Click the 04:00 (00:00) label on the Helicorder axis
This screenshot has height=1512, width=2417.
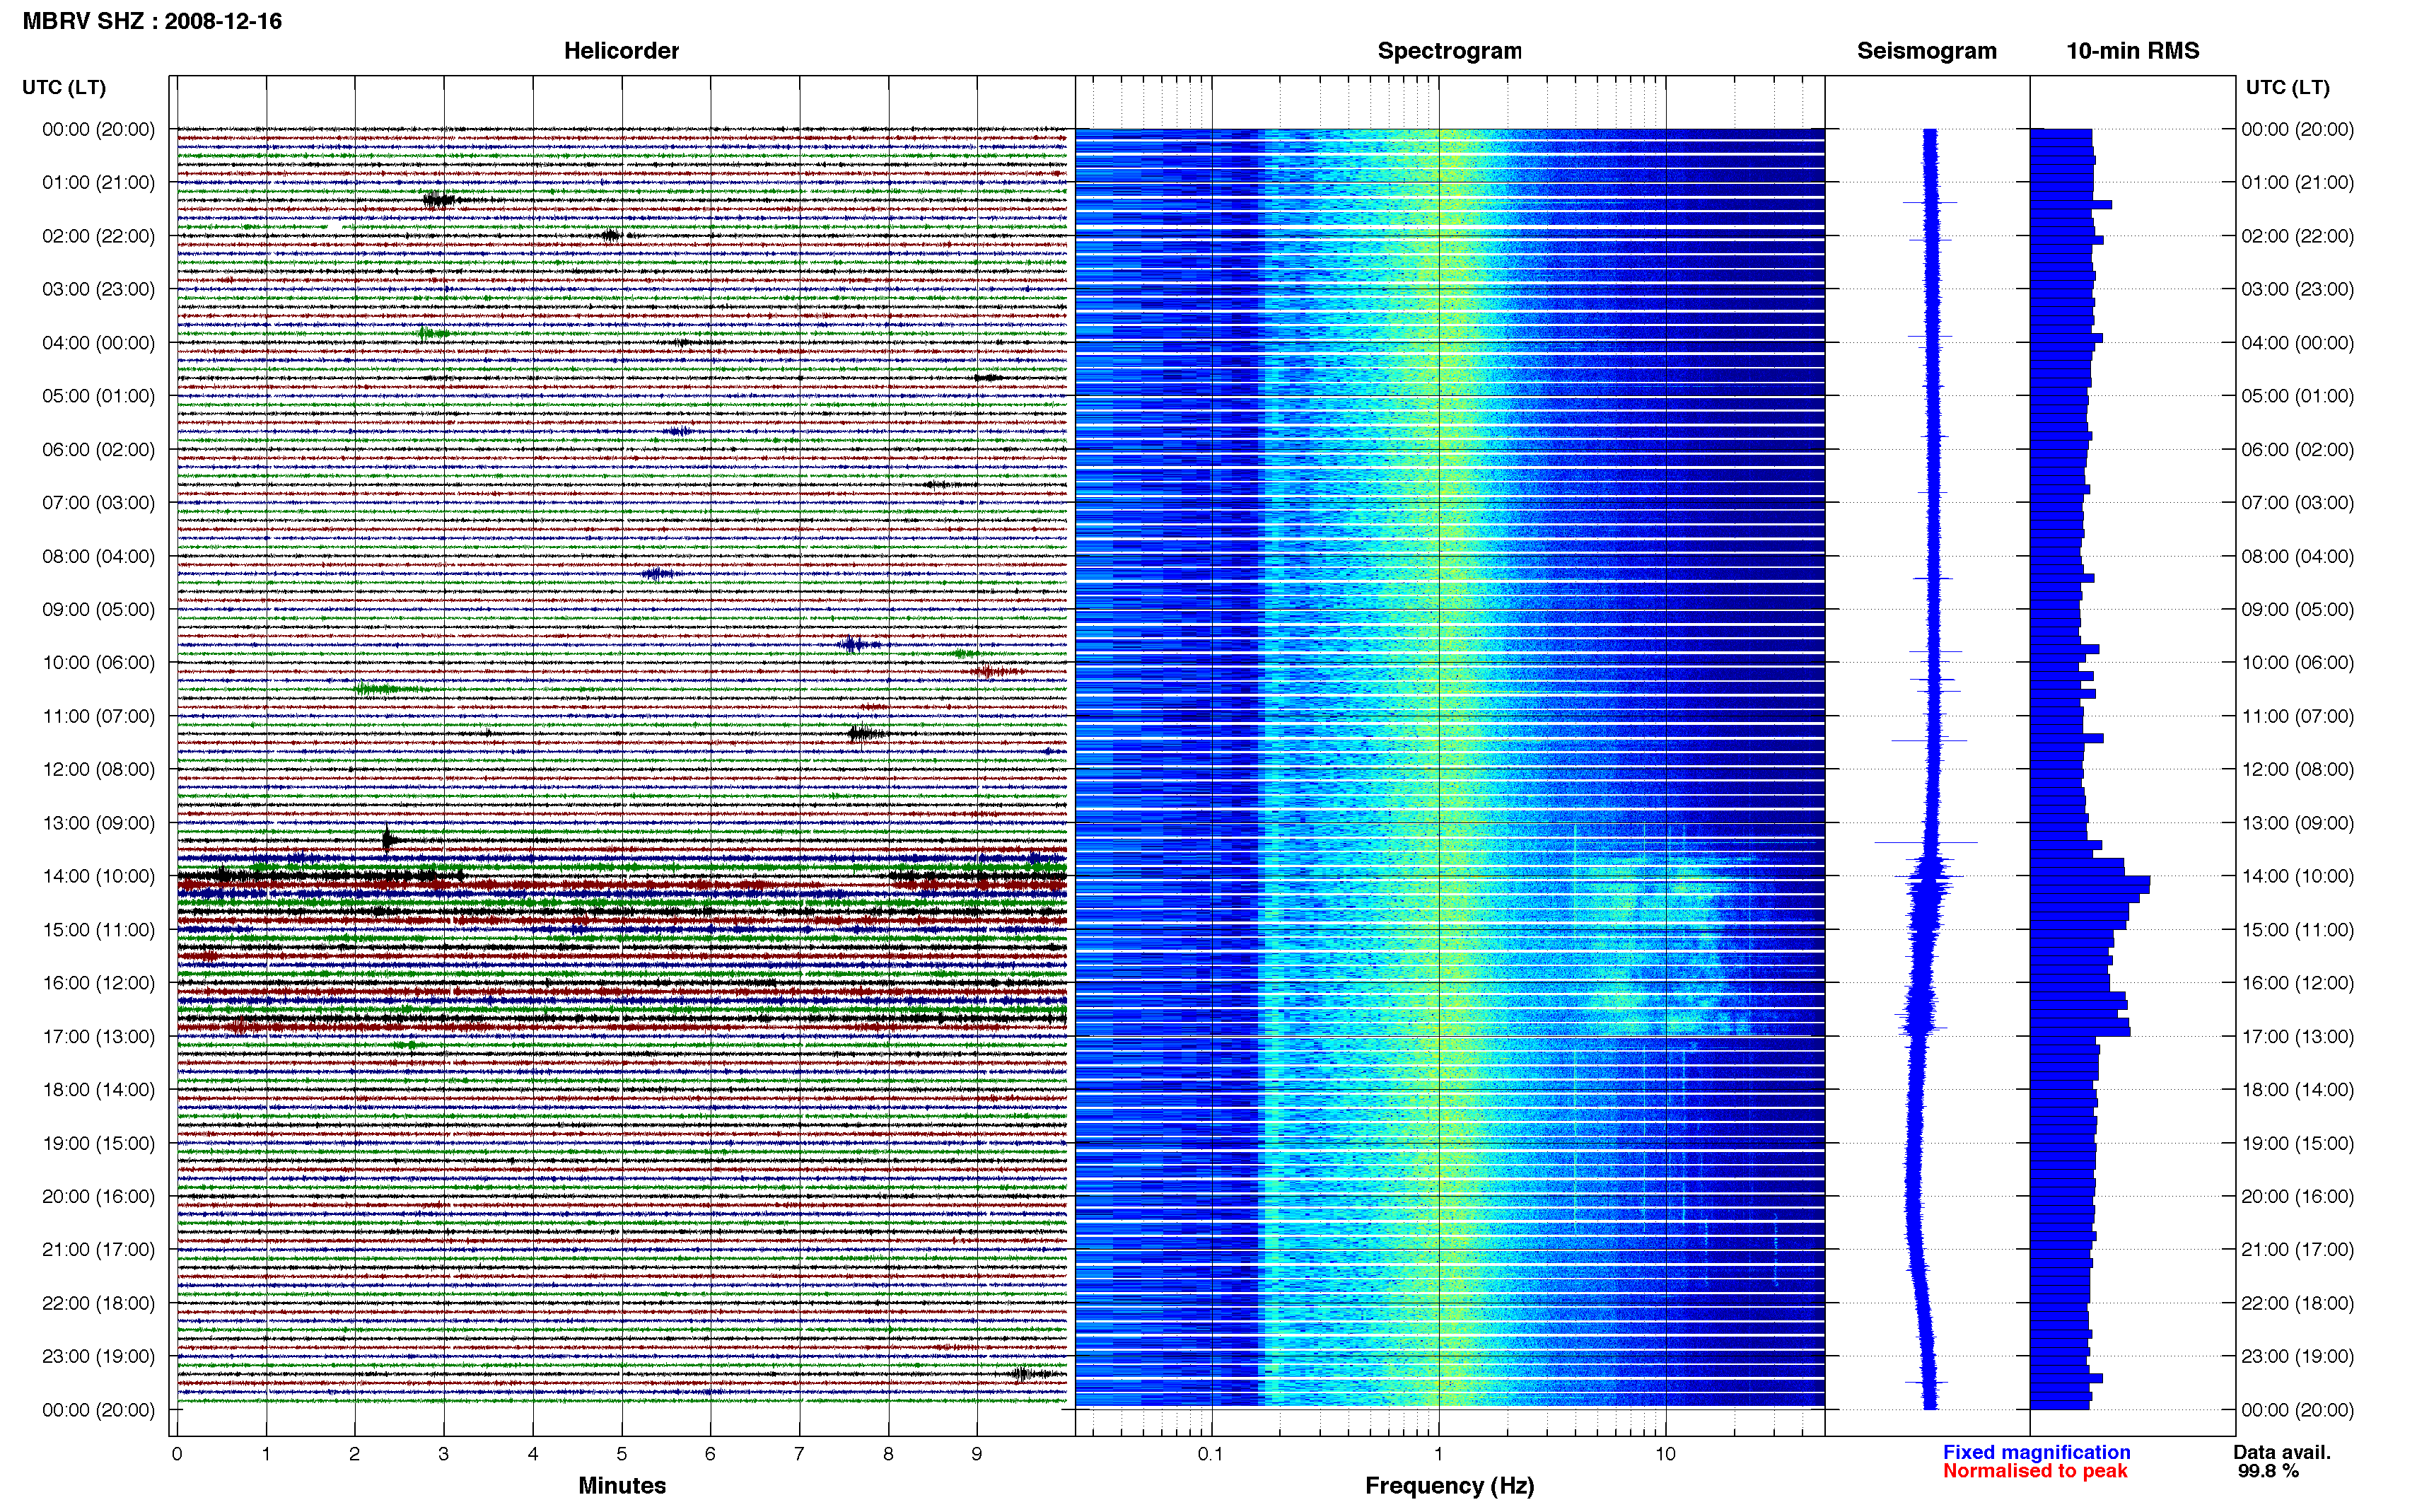pyautogui.click(x=99, y=342)
